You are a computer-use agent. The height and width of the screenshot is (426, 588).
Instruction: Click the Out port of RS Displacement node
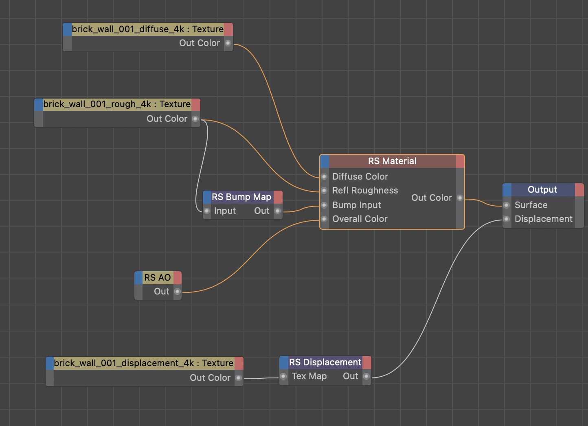pyautogui.click(x=366, y=376)
